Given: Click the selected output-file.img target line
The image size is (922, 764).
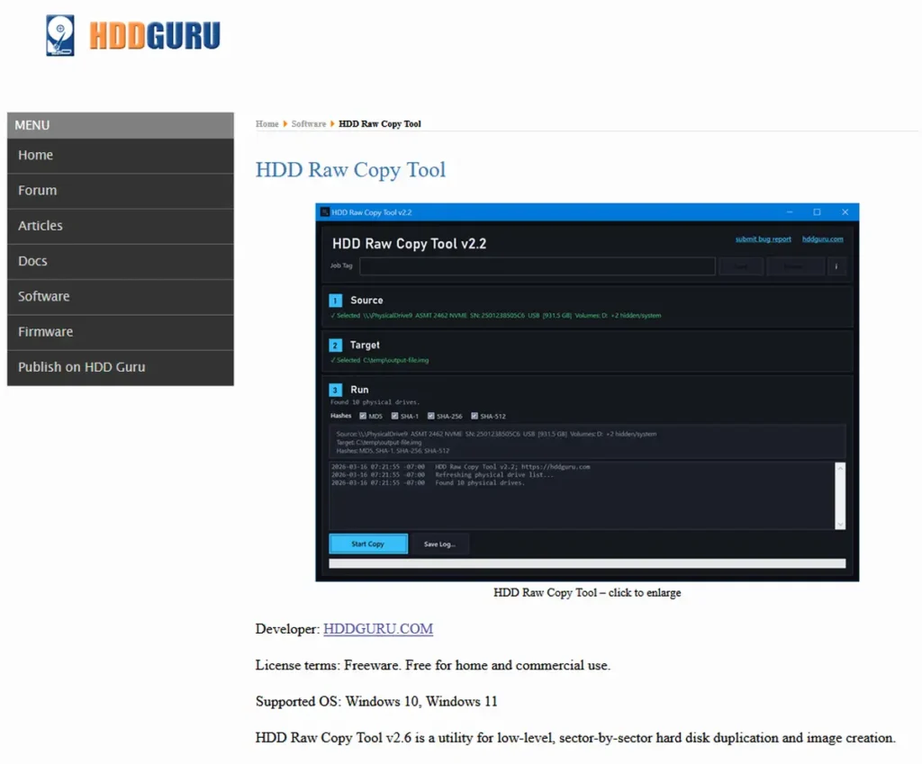Looking at the screenshot, I should pos(379,360).
